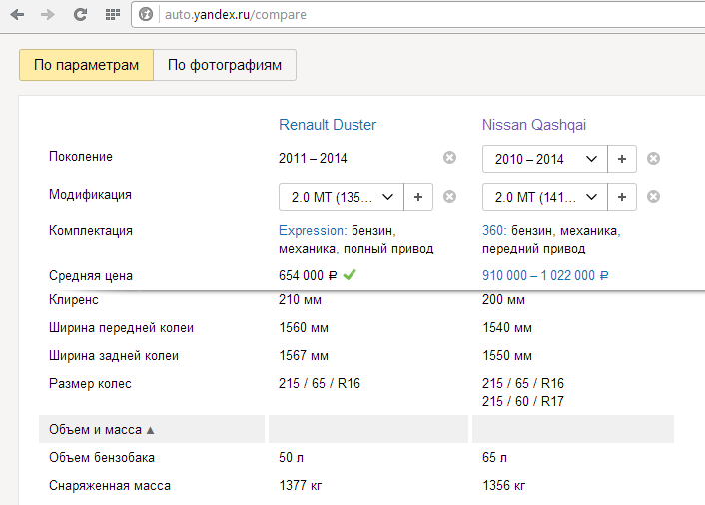Click the 50 л fuel tank value
The height and width of the screenshot is (505, 705).
click(x=291, y=457)
